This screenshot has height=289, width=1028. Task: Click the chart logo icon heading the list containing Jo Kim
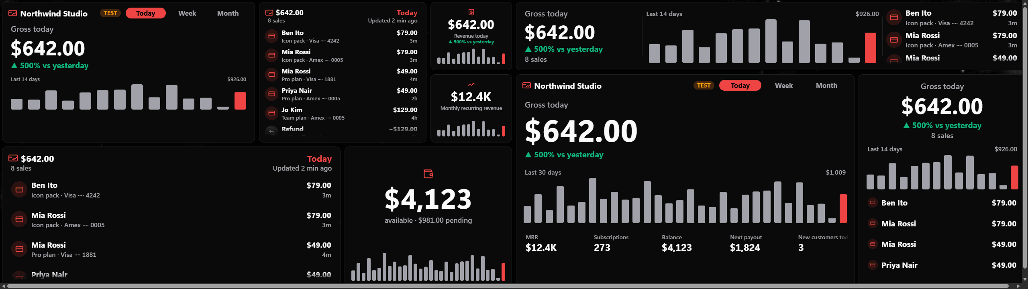coord(269,13)
